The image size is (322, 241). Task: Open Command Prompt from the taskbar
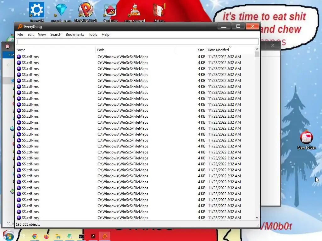pos(81,237)
